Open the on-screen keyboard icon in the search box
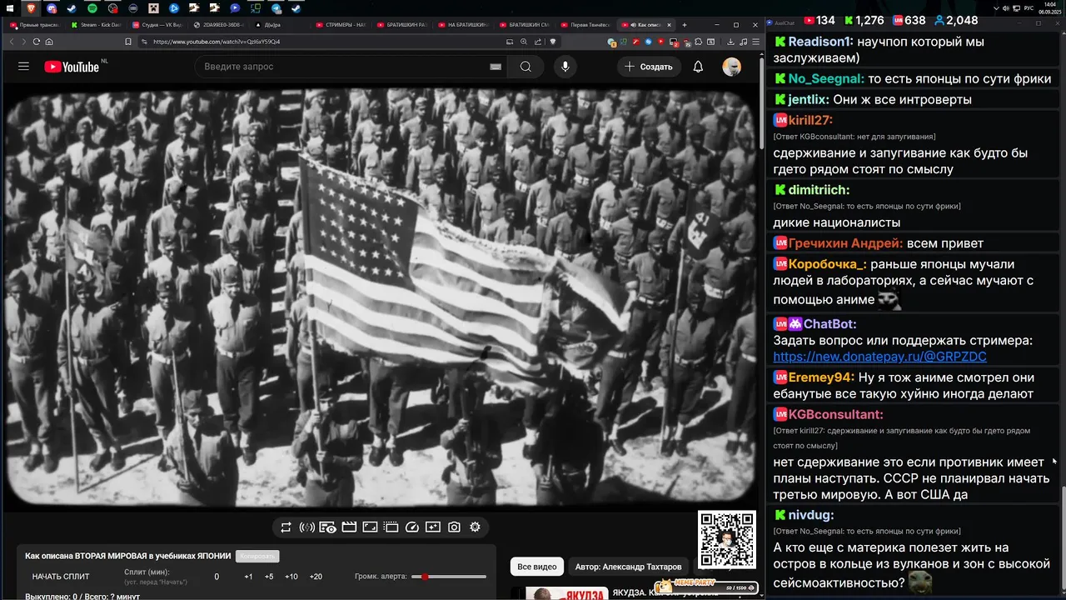The image size is (1066, 600). click(x=496, y=67)
